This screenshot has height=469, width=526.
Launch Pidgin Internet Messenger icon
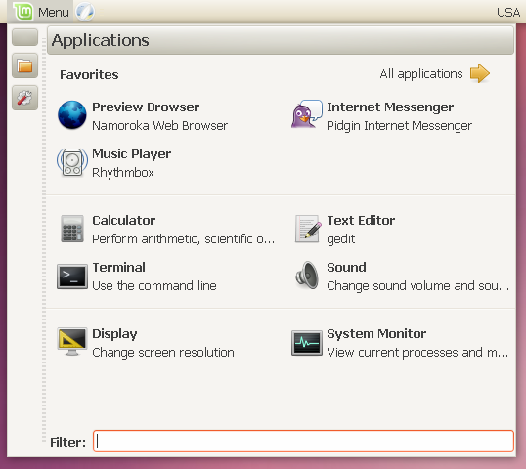click(x=307, y=114)
